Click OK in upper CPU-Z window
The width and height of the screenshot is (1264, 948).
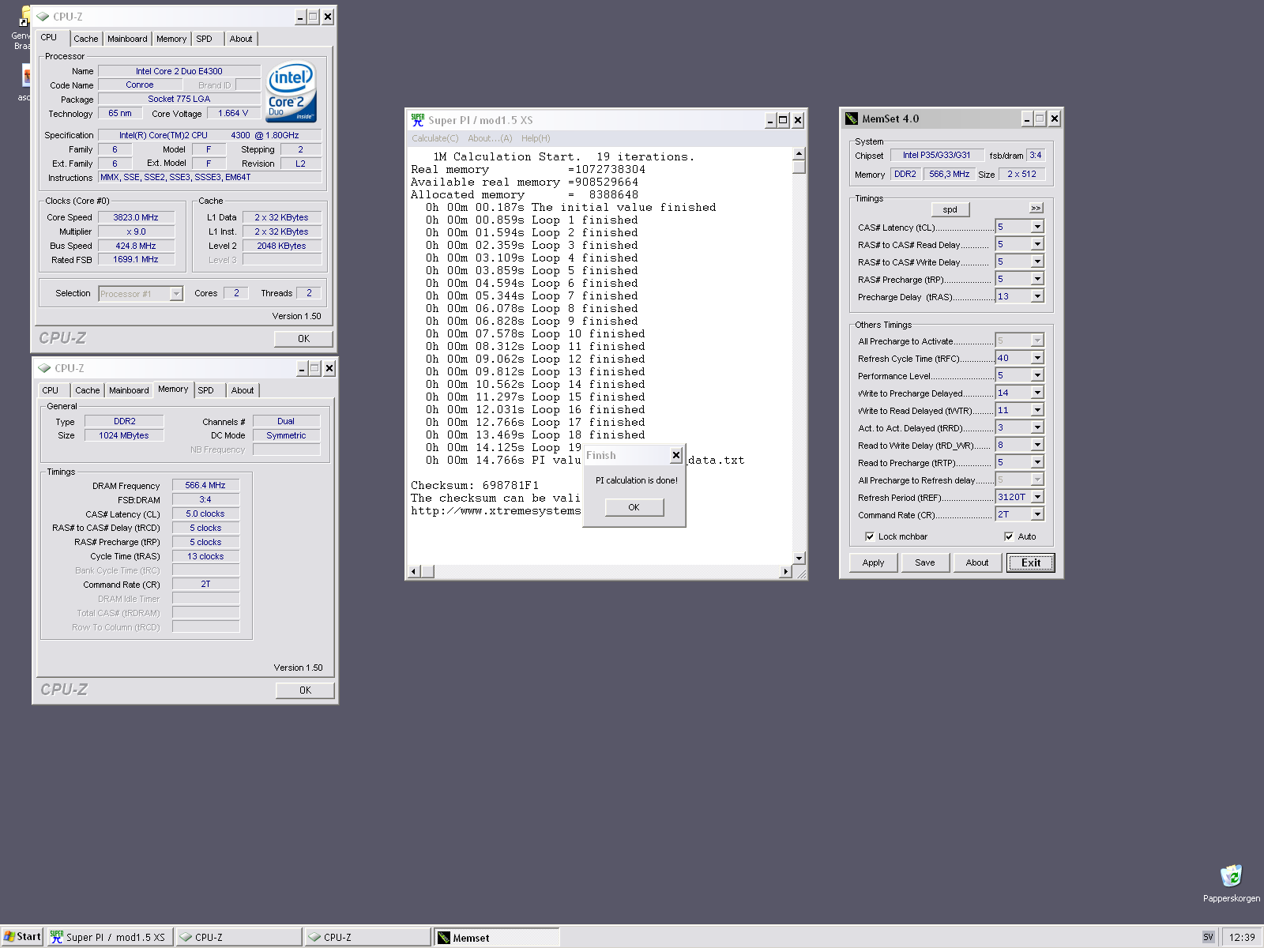click(x=303, y=339)
